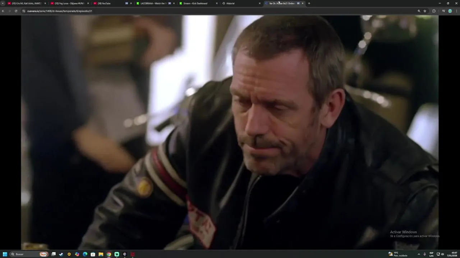Screen dimensions: 460x258
Task: Close the Cris MJ, Kali Uchis tab
Action: (45, 3)
